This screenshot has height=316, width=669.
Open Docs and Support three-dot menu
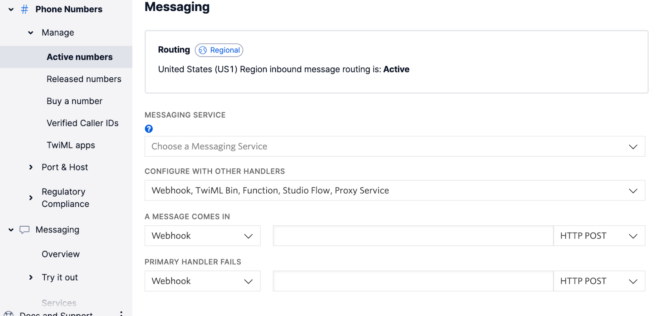[121, 313]
